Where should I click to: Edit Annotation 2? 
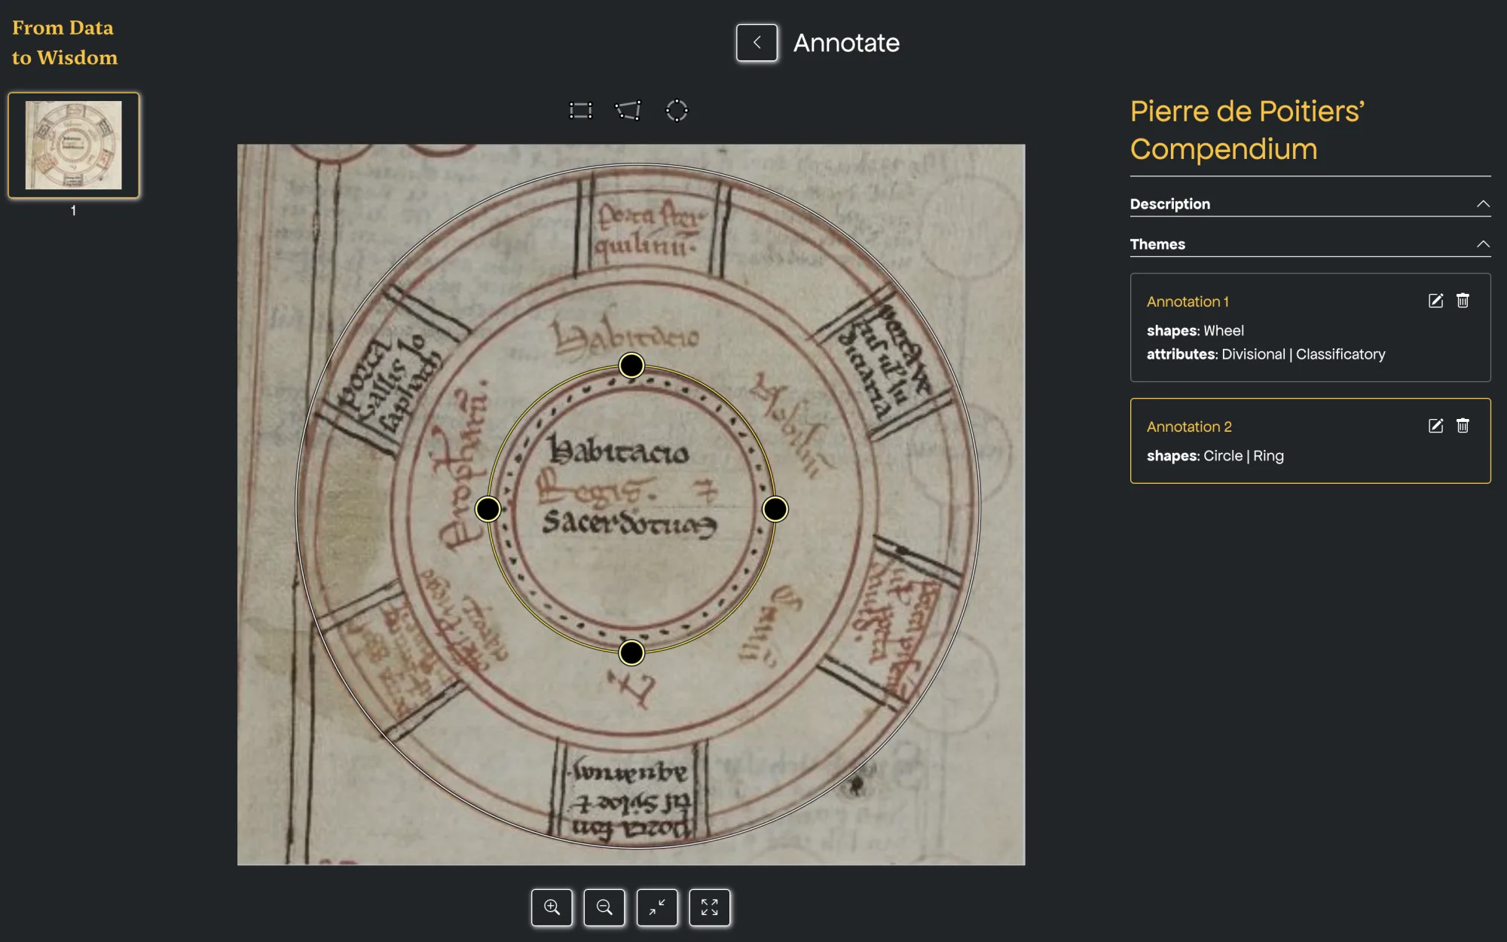(x=1436, y=426)
